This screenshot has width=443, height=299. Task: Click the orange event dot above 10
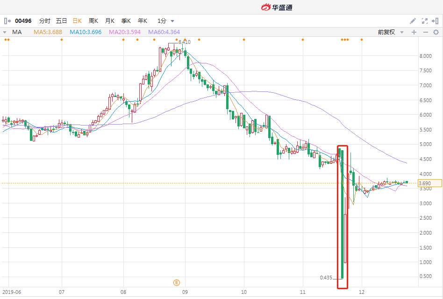(x=244, y=40)
